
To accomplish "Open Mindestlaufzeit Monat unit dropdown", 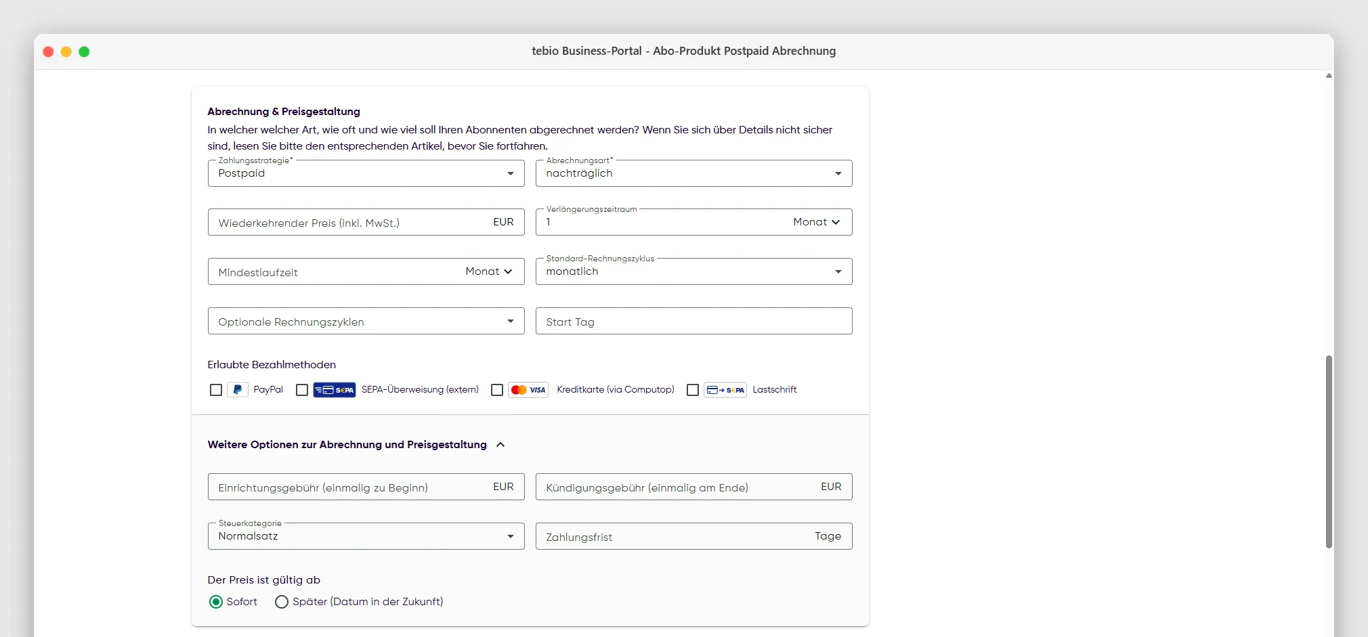I will click(489, 271).
